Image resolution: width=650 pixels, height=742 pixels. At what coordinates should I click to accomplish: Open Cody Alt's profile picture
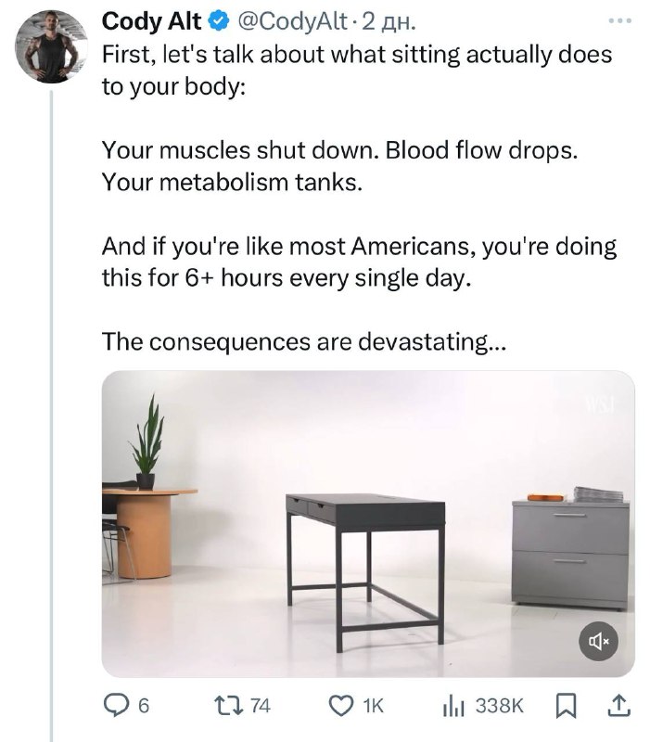[x=51, y=46]
